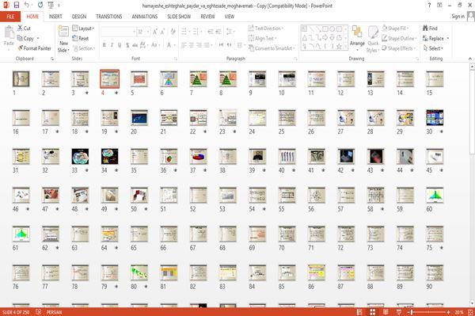
Task: Open the font size dropdown
Action: (x=148, y=32)
